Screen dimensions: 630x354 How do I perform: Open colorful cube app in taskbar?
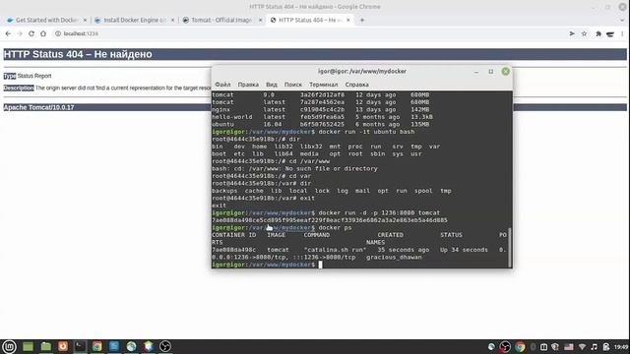[x=149, y=346]
